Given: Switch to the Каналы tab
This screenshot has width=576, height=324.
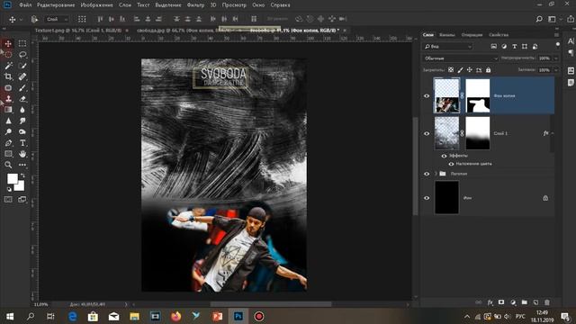Looking at the screenshot, I should coord(447,35).
